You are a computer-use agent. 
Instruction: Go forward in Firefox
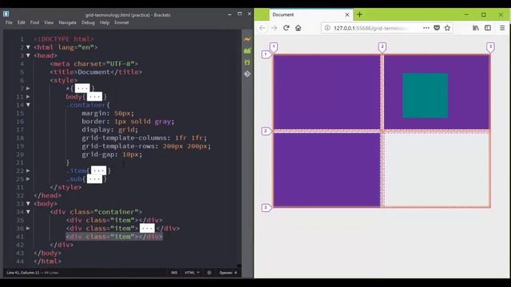click(274, 28)
